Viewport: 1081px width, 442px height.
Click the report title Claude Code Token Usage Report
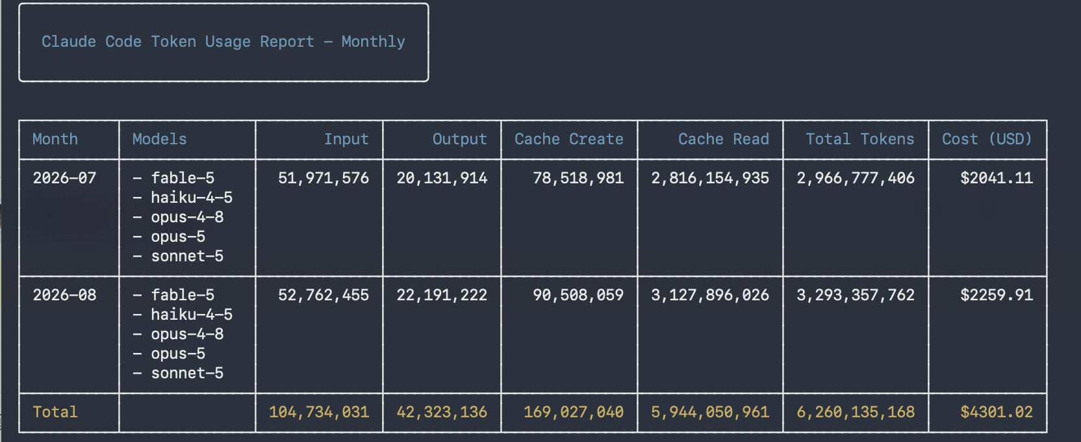tap(177, 42)
